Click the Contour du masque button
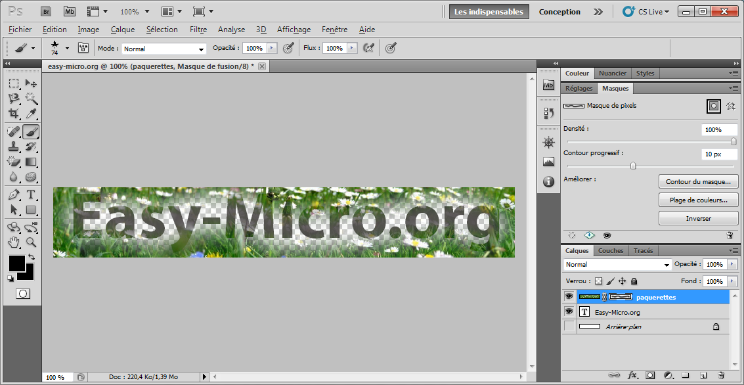 [699, 181]
